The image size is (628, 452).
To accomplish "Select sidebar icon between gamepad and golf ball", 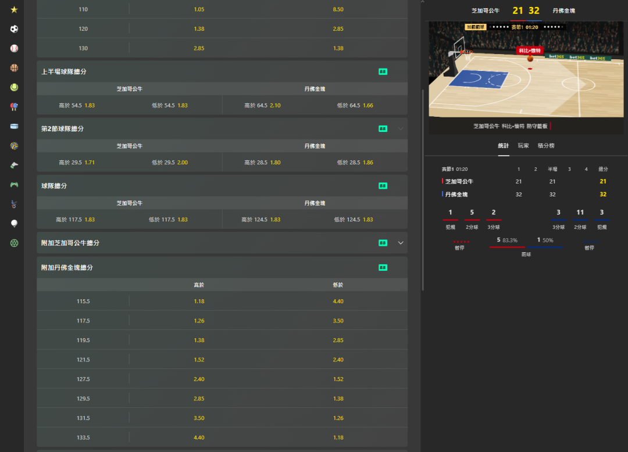I will pyautogui.click(x=14, y=204).
